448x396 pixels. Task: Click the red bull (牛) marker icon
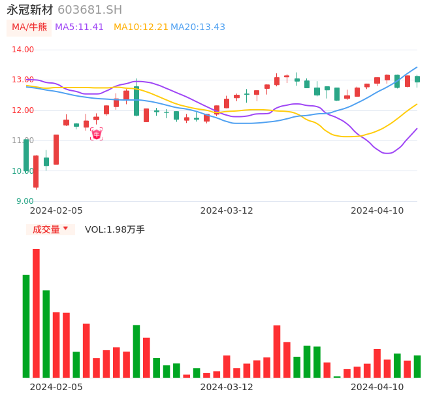97,134
